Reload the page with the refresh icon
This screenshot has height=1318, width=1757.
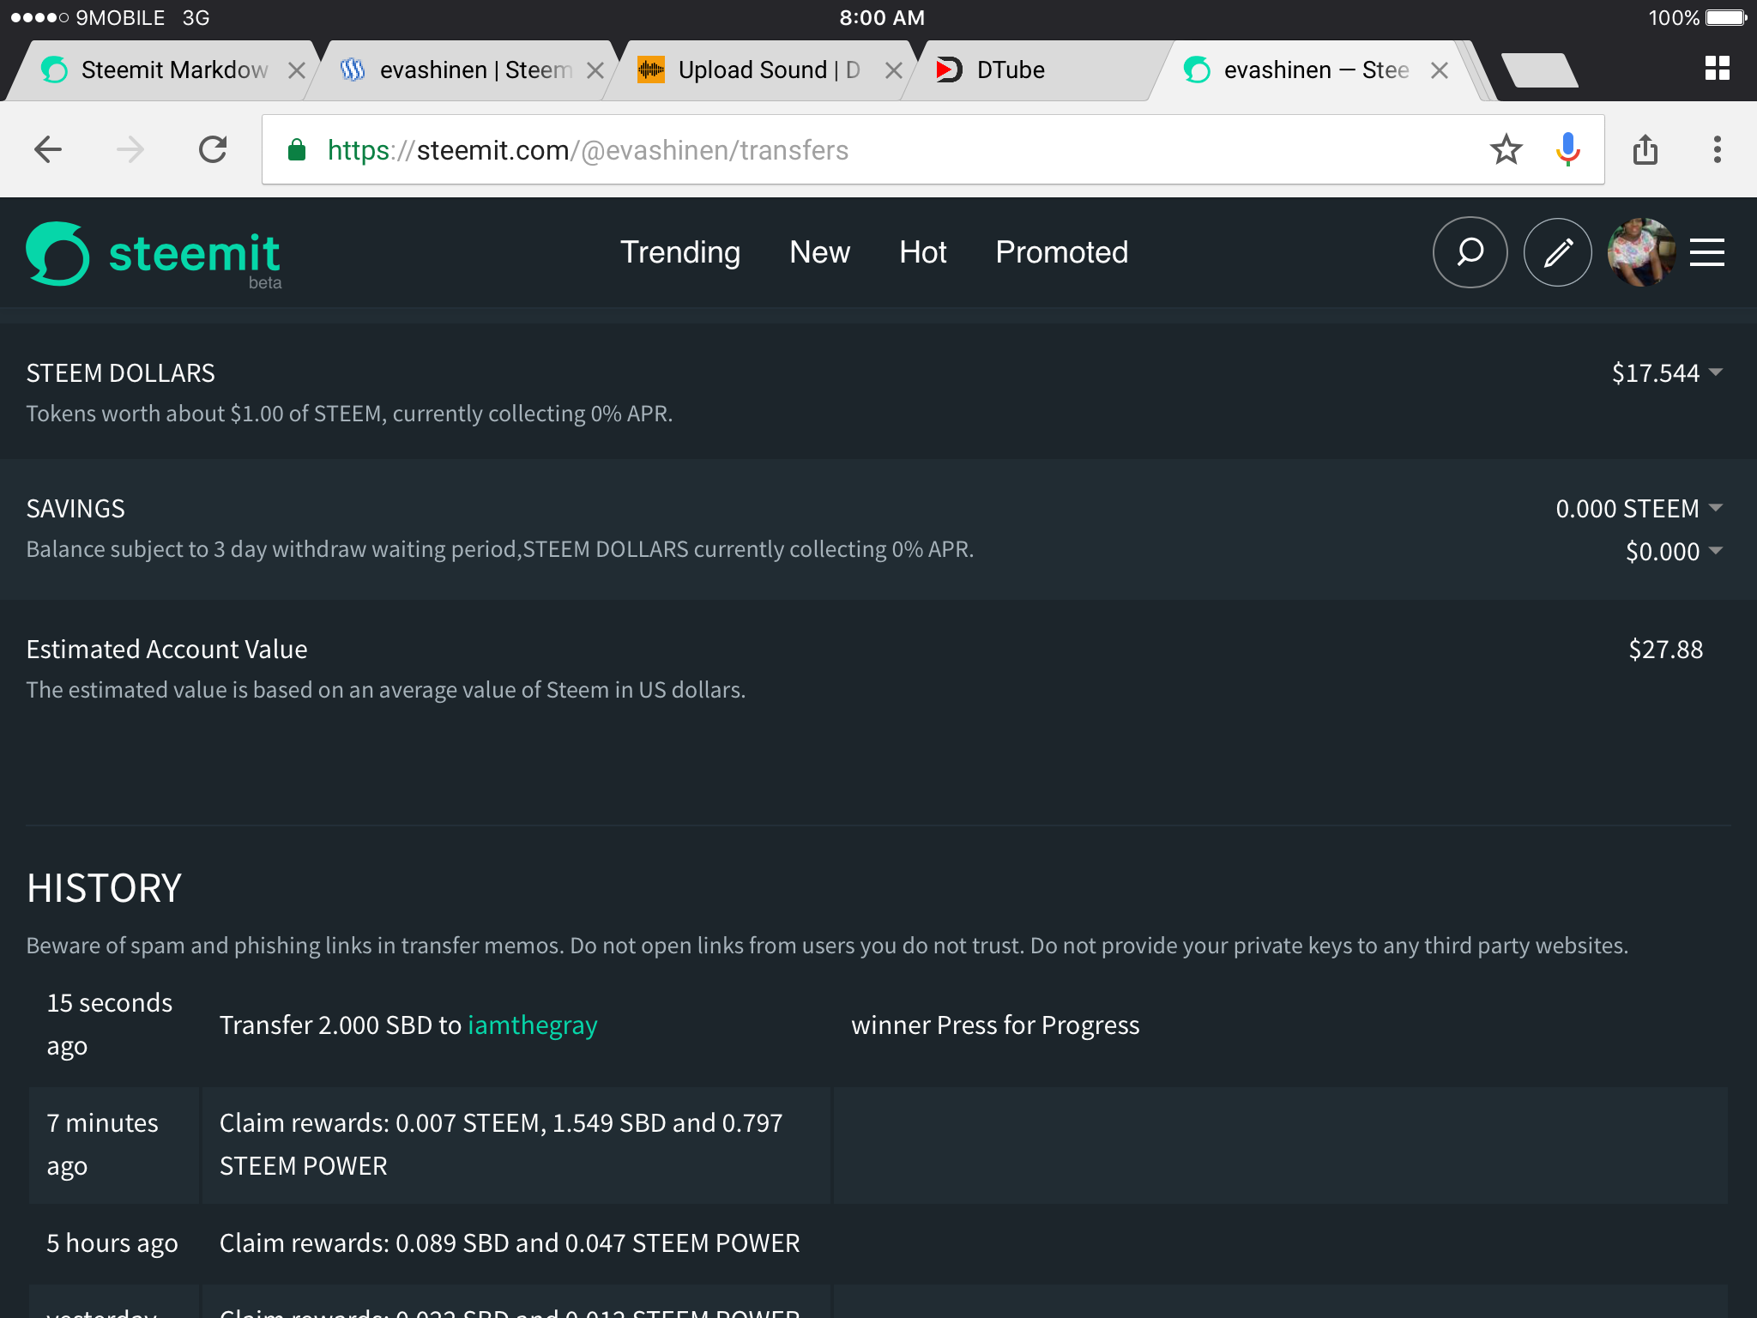tap(213, 150)
